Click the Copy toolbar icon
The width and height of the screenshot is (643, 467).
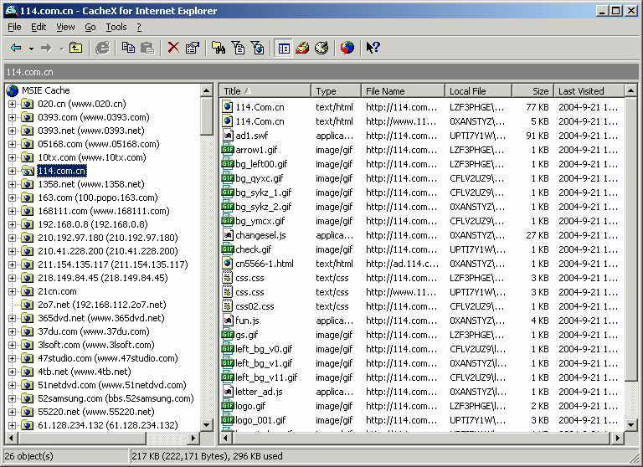(128, 48)
